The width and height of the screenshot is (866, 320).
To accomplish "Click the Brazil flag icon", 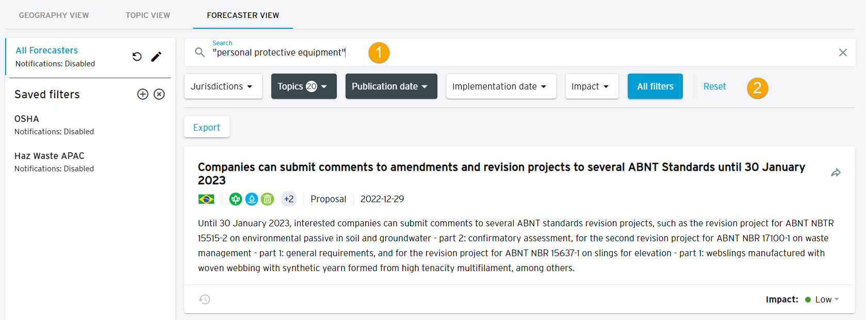I will 206,199.
